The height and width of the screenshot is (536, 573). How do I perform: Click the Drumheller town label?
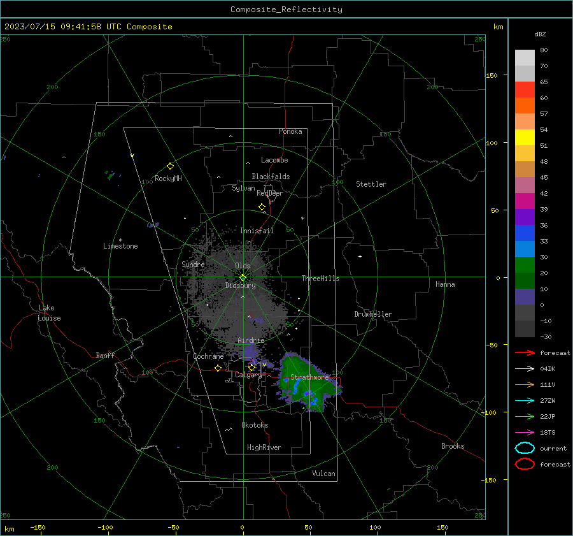point(373,314)
